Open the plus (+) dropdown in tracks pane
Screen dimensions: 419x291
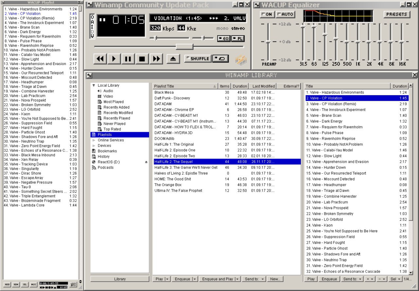(x=370, y=279)
